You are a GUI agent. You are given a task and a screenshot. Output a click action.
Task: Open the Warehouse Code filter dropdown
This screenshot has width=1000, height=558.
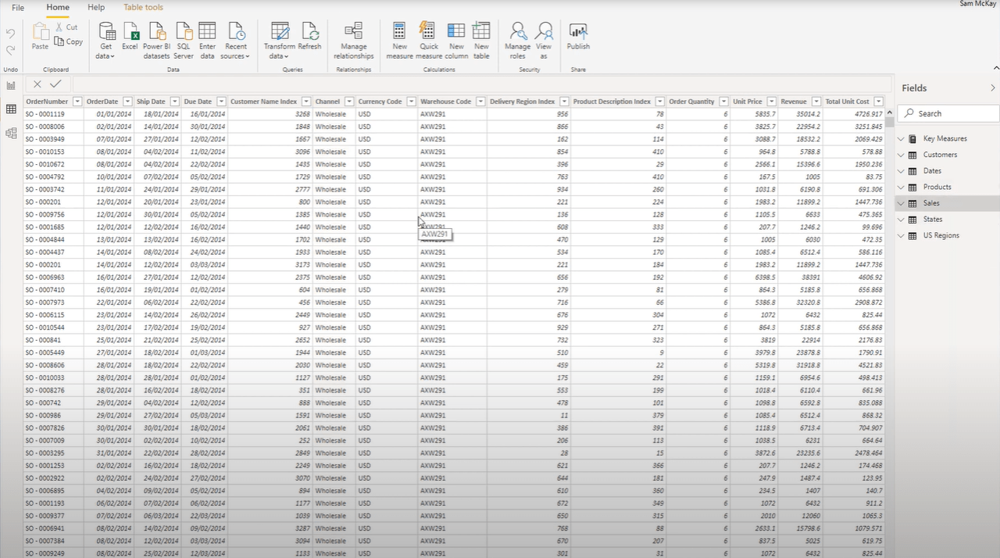pyautogui.click(x=480, y=102)
